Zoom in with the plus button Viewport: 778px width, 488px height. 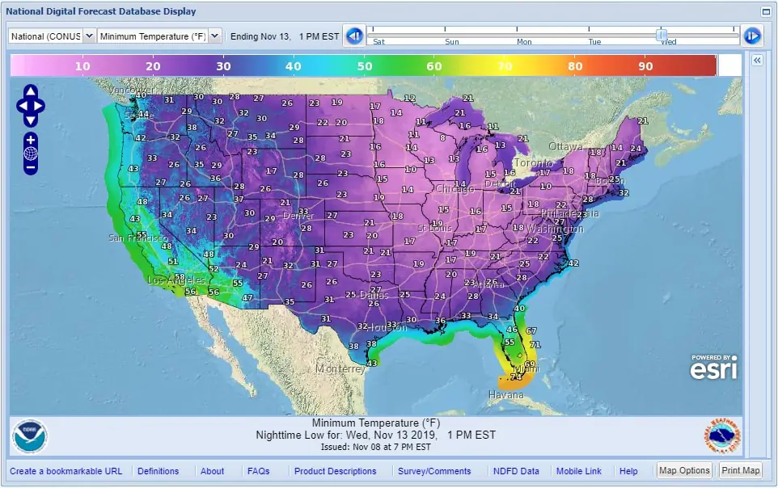pos(30,140)
